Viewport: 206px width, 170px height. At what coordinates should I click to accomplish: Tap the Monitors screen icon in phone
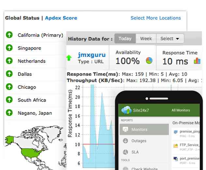(x=125, y=129)
